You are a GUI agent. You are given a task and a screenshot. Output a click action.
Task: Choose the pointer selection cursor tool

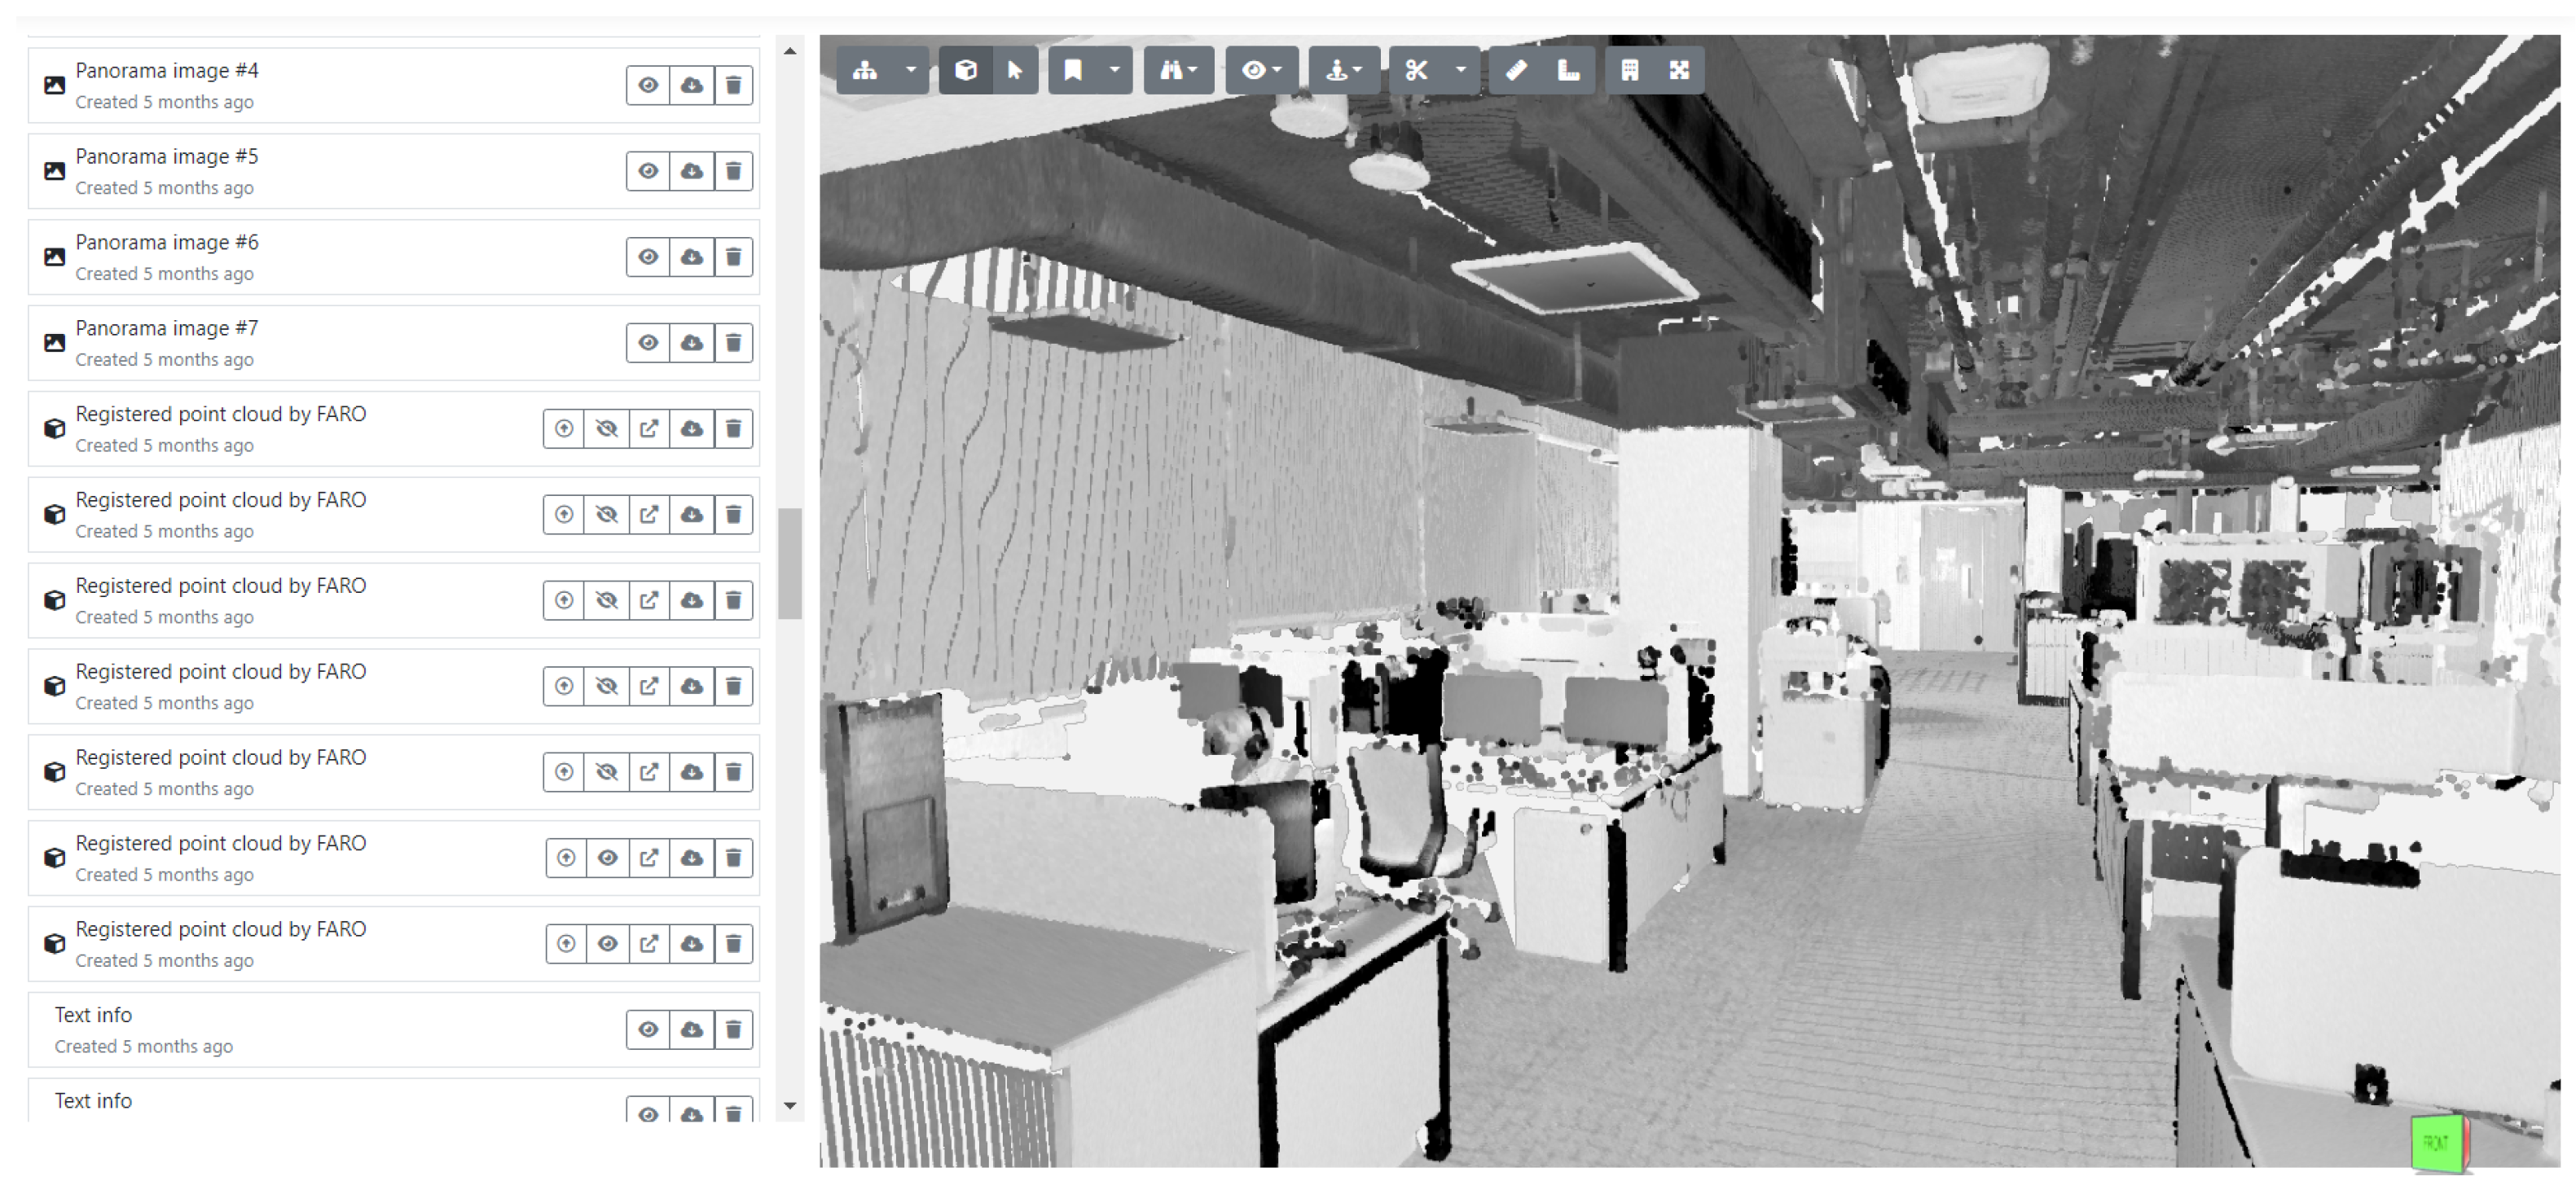pos(1015,70)
